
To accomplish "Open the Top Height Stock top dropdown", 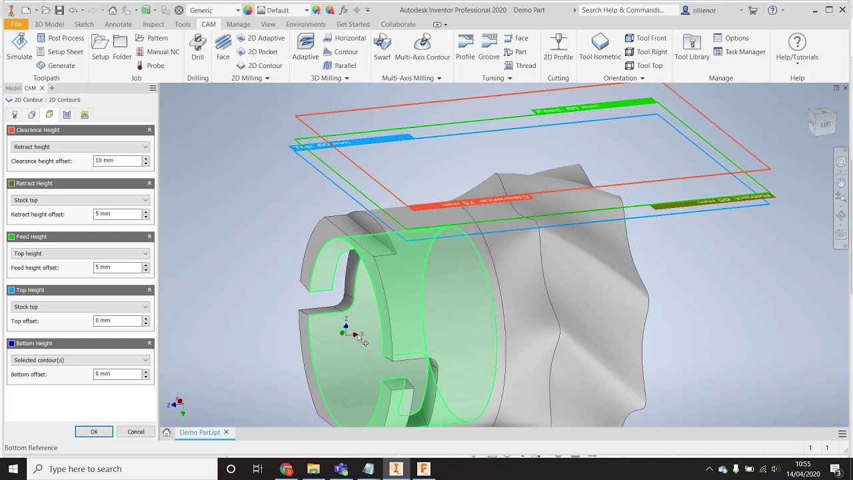I will pos(80,307).
